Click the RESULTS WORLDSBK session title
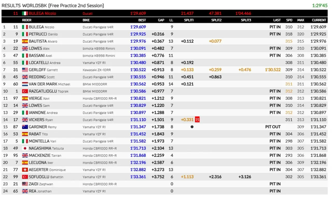This screenshot has width=332, height=197. click(x=53, y=5)
